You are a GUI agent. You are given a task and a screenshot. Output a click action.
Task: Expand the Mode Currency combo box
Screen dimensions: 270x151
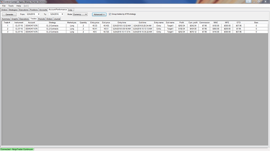coord(80,14)
